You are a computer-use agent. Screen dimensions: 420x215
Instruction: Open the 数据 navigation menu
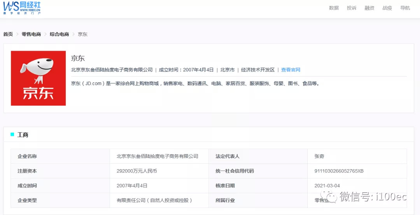click(334, 8)
